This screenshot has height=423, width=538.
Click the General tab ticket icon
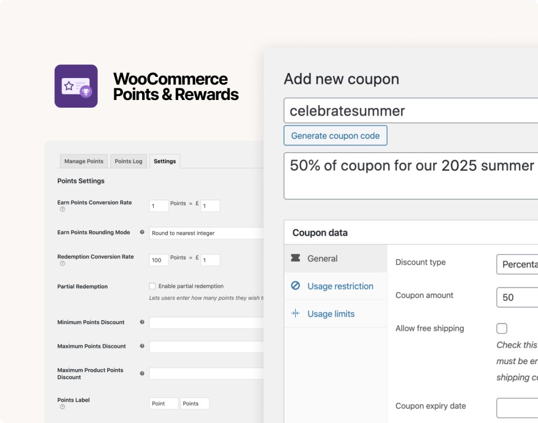coord(295,258)
